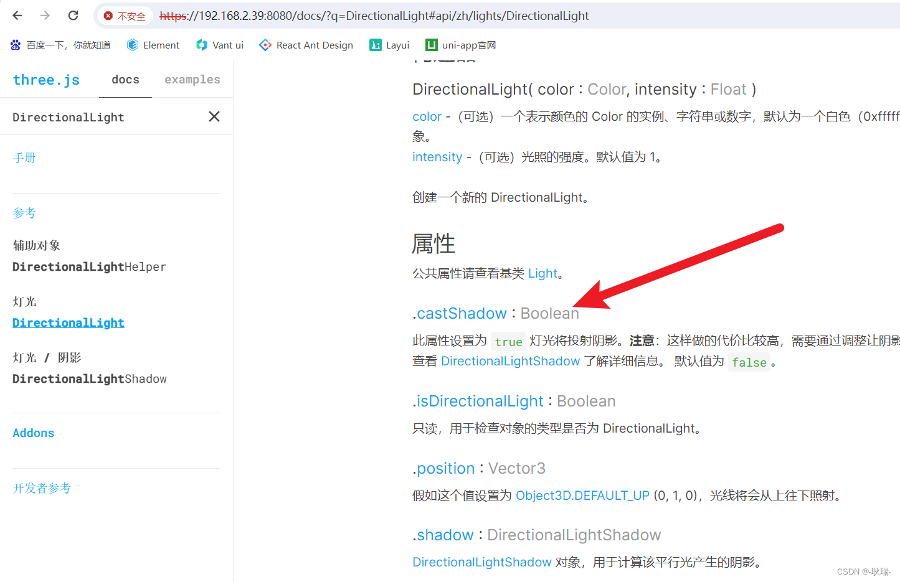Screen dimensions: 900x582
Task: Click the text 创建一个新的 DirectionalLight
Action: coord(501,197)
